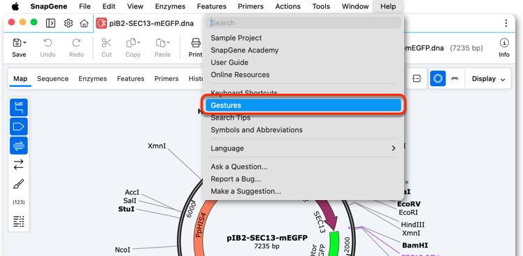Viewport: 523px width, 256px height.
Task: Click the Redo toolbar button
Action: [x=76, y=47]
